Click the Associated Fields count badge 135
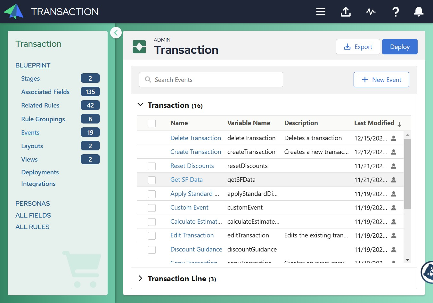The image size is (433, 303). 90,92
